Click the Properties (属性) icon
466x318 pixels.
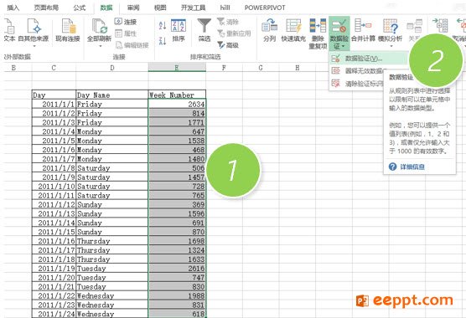118,33
